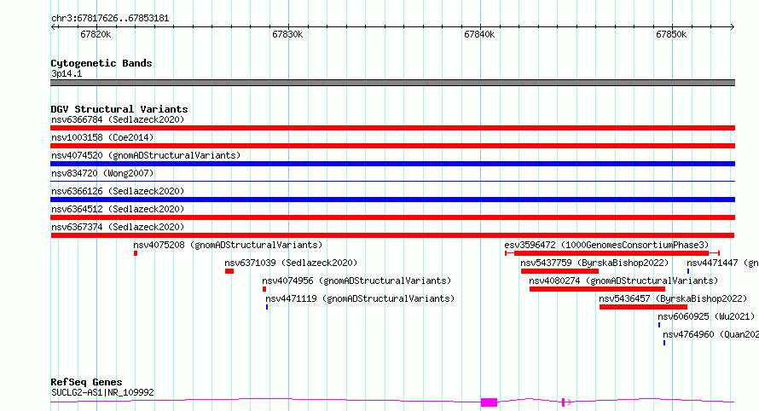Viewport: 759px width, 411px height.
Task: Open nsv4471119 (gnomADStructuralVariants) label
Action: pyautogui.click(x=360, y=298)
